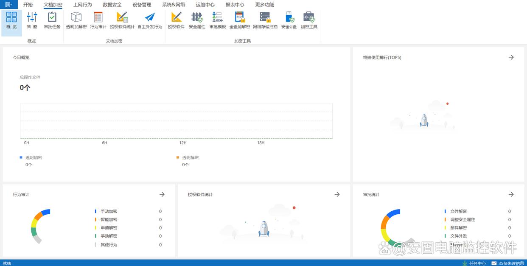Expand the 终端使用排行(TOP5) panel arrow
The image size is (527, 266).
pyautogui.click(x=511, y=57)
